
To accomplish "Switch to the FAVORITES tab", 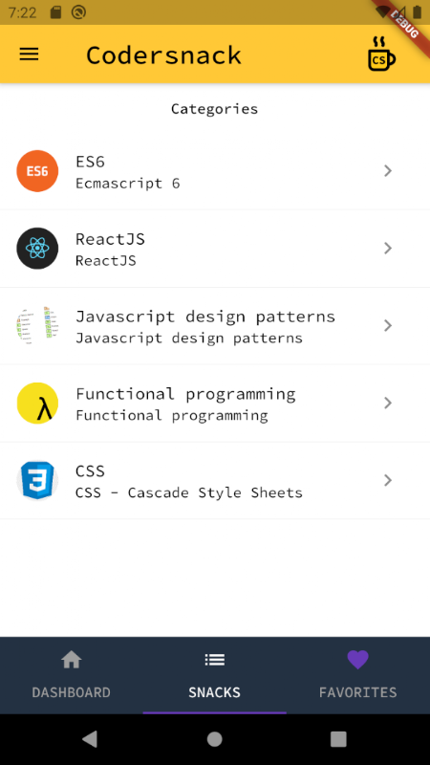I will click(357, 675).
